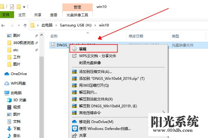Click 光盘映像文件 type cell
The image size is (208, 138).
183,45
